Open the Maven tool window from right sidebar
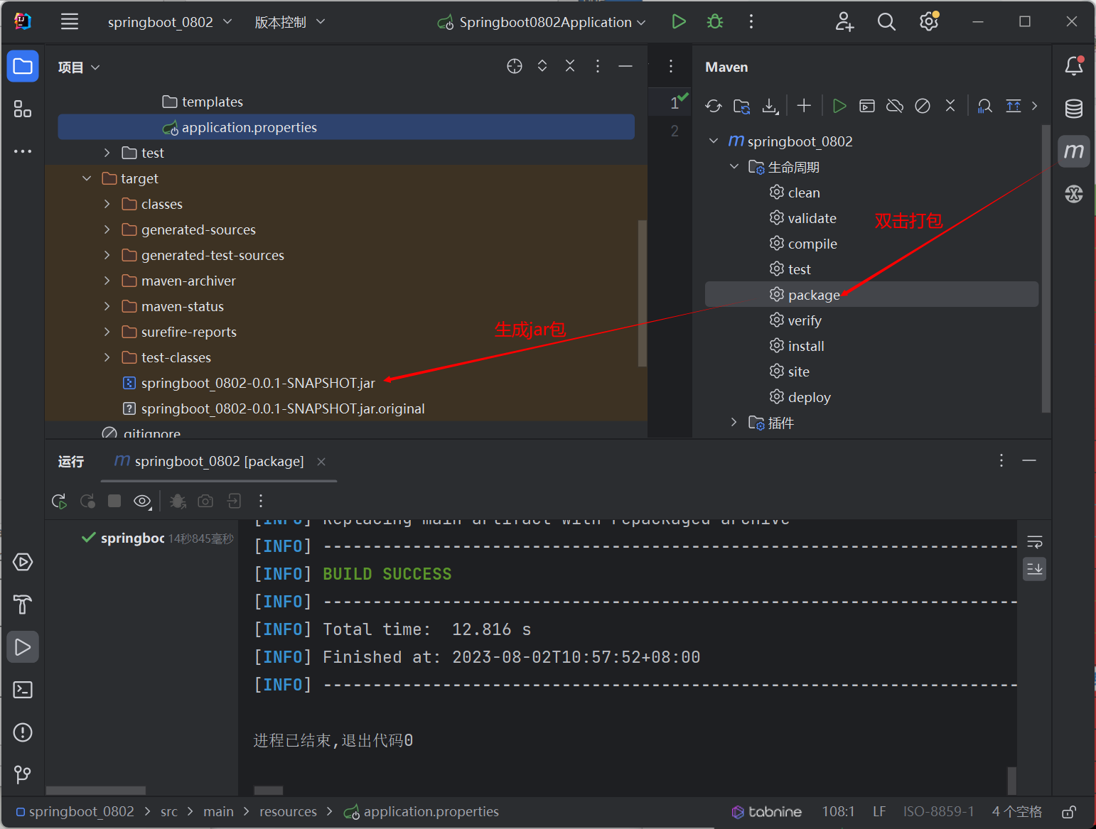Image resolution: width=1096 pixels, height=829 pixels. click(x=1073, y=151)
